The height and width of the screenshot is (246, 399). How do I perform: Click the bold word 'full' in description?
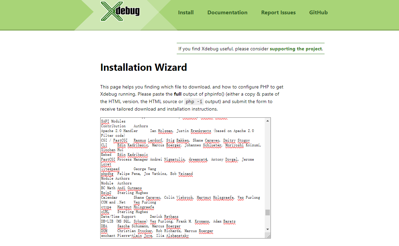(x=178, y=94)
